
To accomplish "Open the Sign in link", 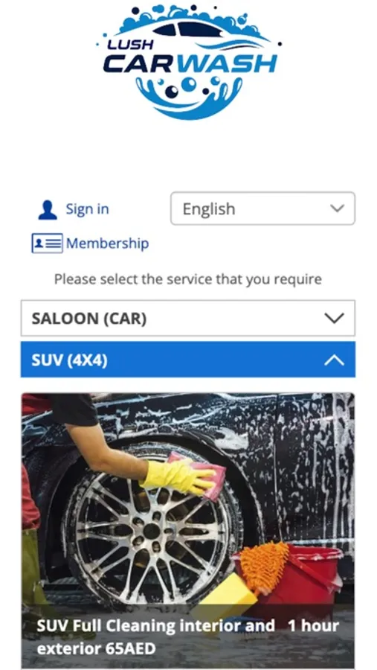I will click(87, 209).
